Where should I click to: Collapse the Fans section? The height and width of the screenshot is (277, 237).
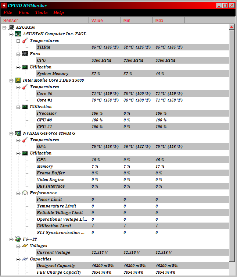click(18, 54)
